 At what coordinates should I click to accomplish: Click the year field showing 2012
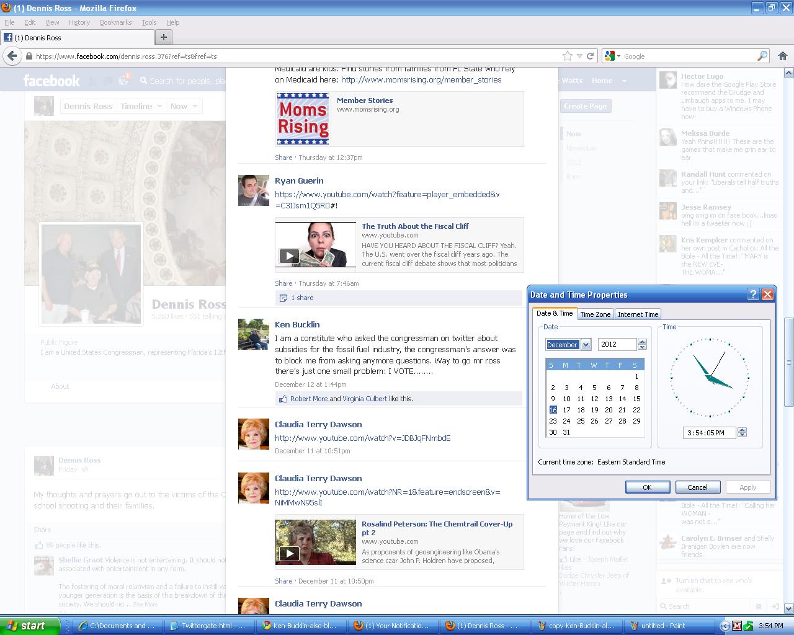[617, 344]
